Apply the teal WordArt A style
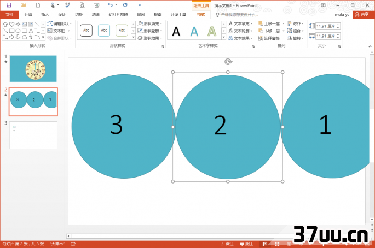This screenshot has width=375, height=248. [x=194, y=31]
